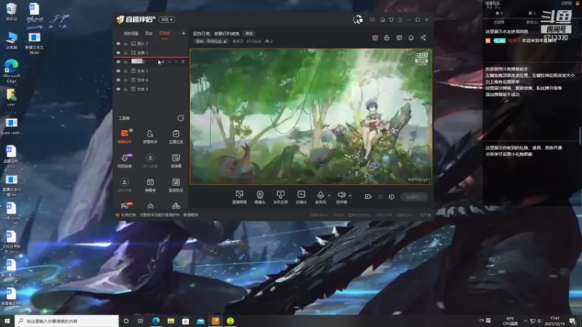Expand microphone options arrow
Image resolution: width=582 pixels, height=327 pixels.
(329, 195)
